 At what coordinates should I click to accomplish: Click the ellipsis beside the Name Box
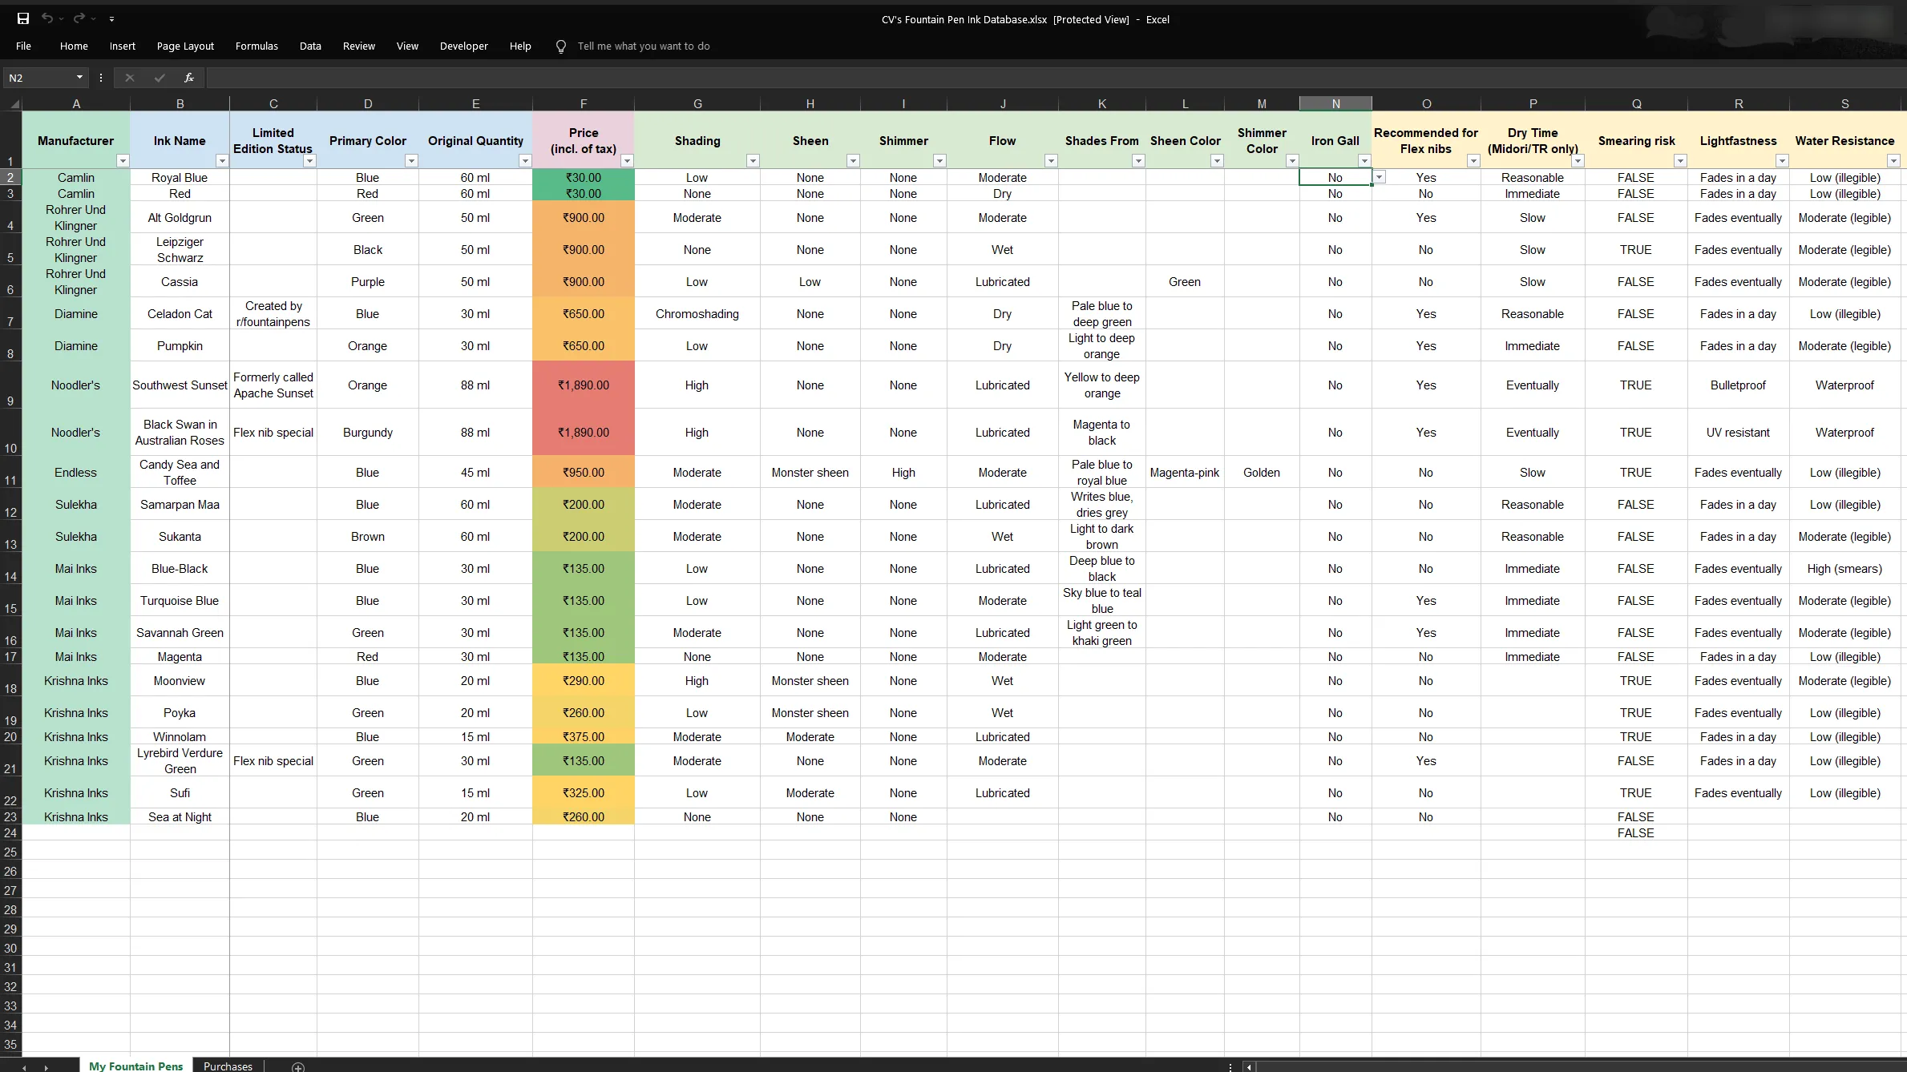(101, 77)
